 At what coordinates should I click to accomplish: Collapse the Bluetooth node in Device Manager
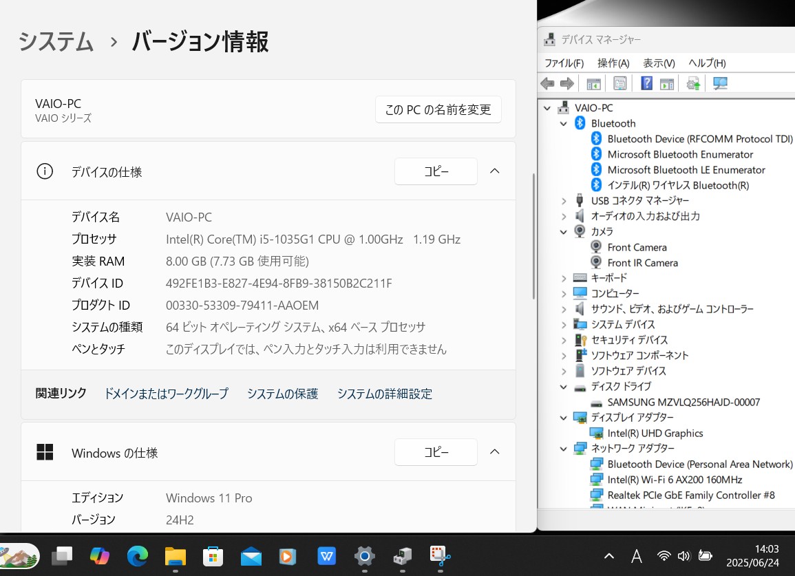[x=564, y=123]
